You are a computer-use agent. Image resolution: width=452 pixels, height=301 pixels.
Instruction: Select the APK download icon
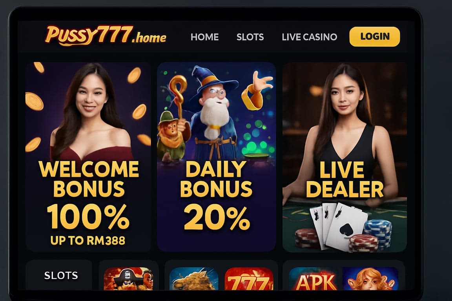click(x=313, y=279)
